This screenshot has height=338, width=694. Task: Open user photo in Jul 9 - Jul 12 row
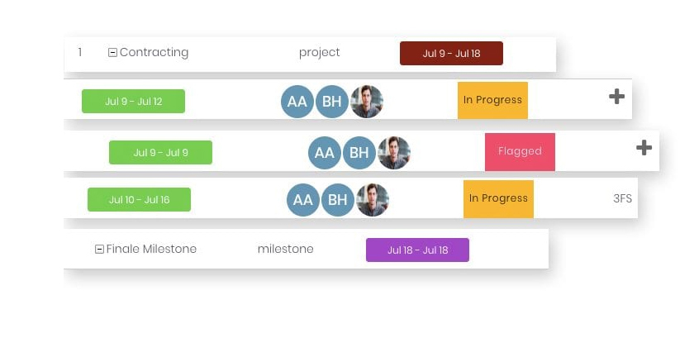pos(367,102)
